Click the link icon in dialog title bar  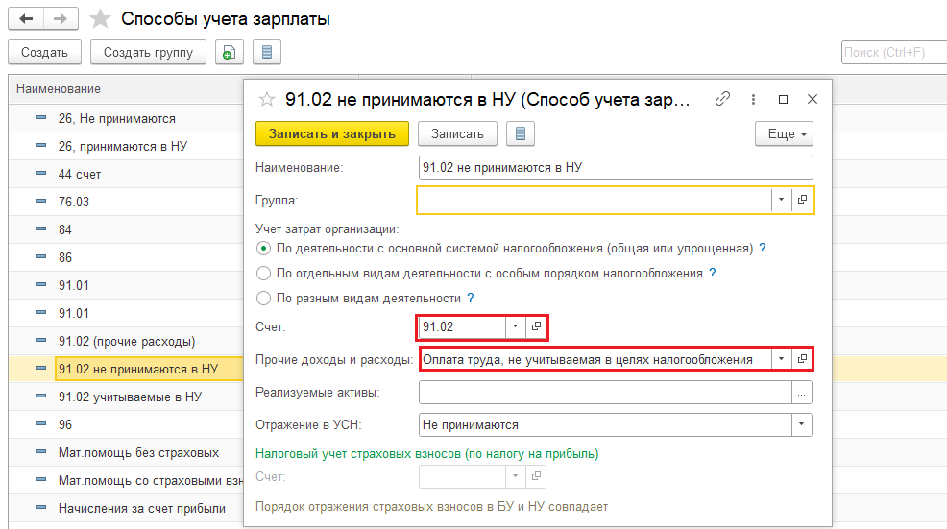pyautogui.click(x=723, y=99)
